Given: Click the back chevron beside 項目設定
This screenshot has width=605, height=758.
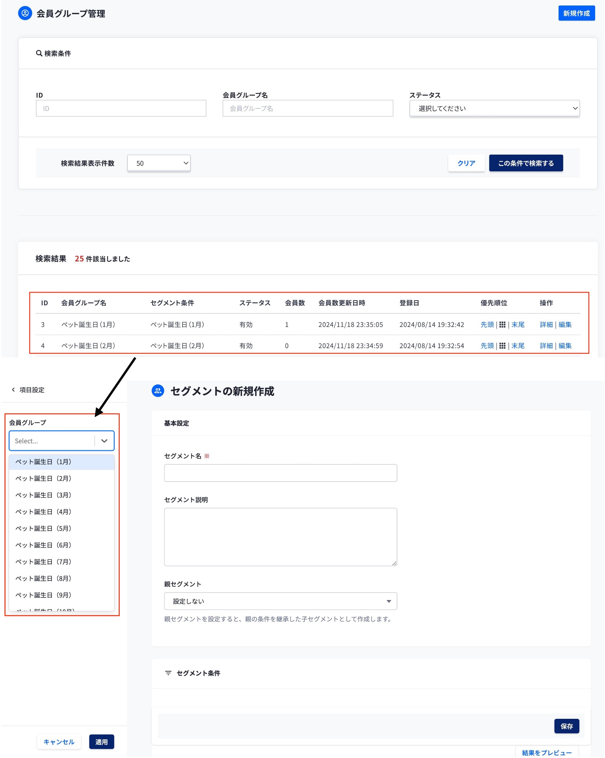Looking at the screenshot, I should coord(13,390).
